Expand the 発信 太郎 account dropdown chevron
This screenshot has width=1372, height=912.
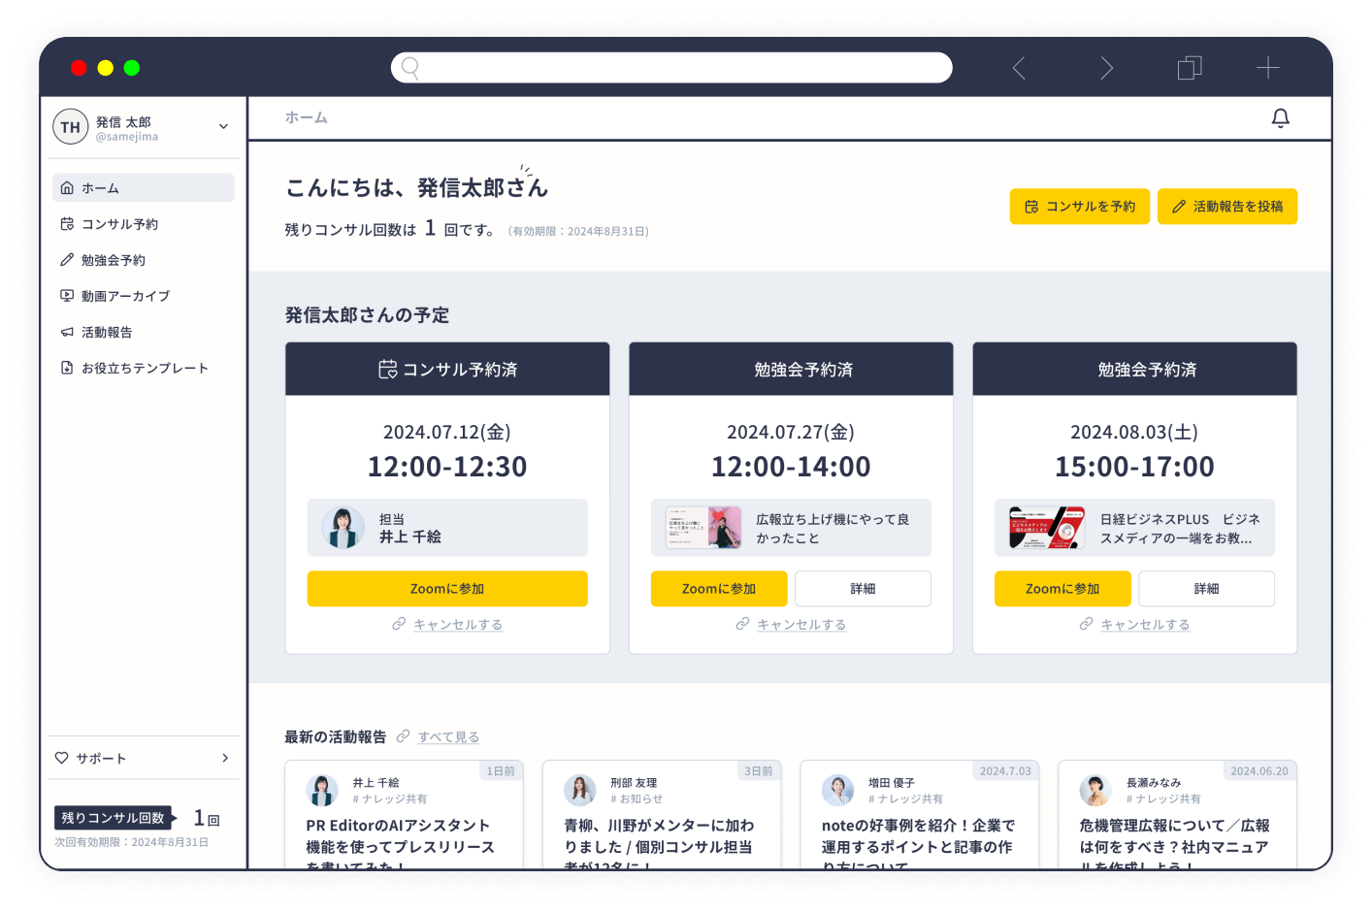(x=223, y=127)
